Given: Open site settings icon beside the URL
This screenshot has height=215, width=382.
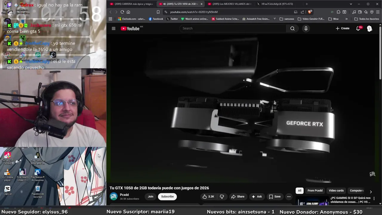Looking at the screenshot, I should point(166,12).
